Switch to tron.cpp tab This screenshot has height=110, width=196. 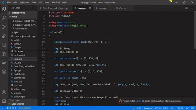click(x=103, y=8)
